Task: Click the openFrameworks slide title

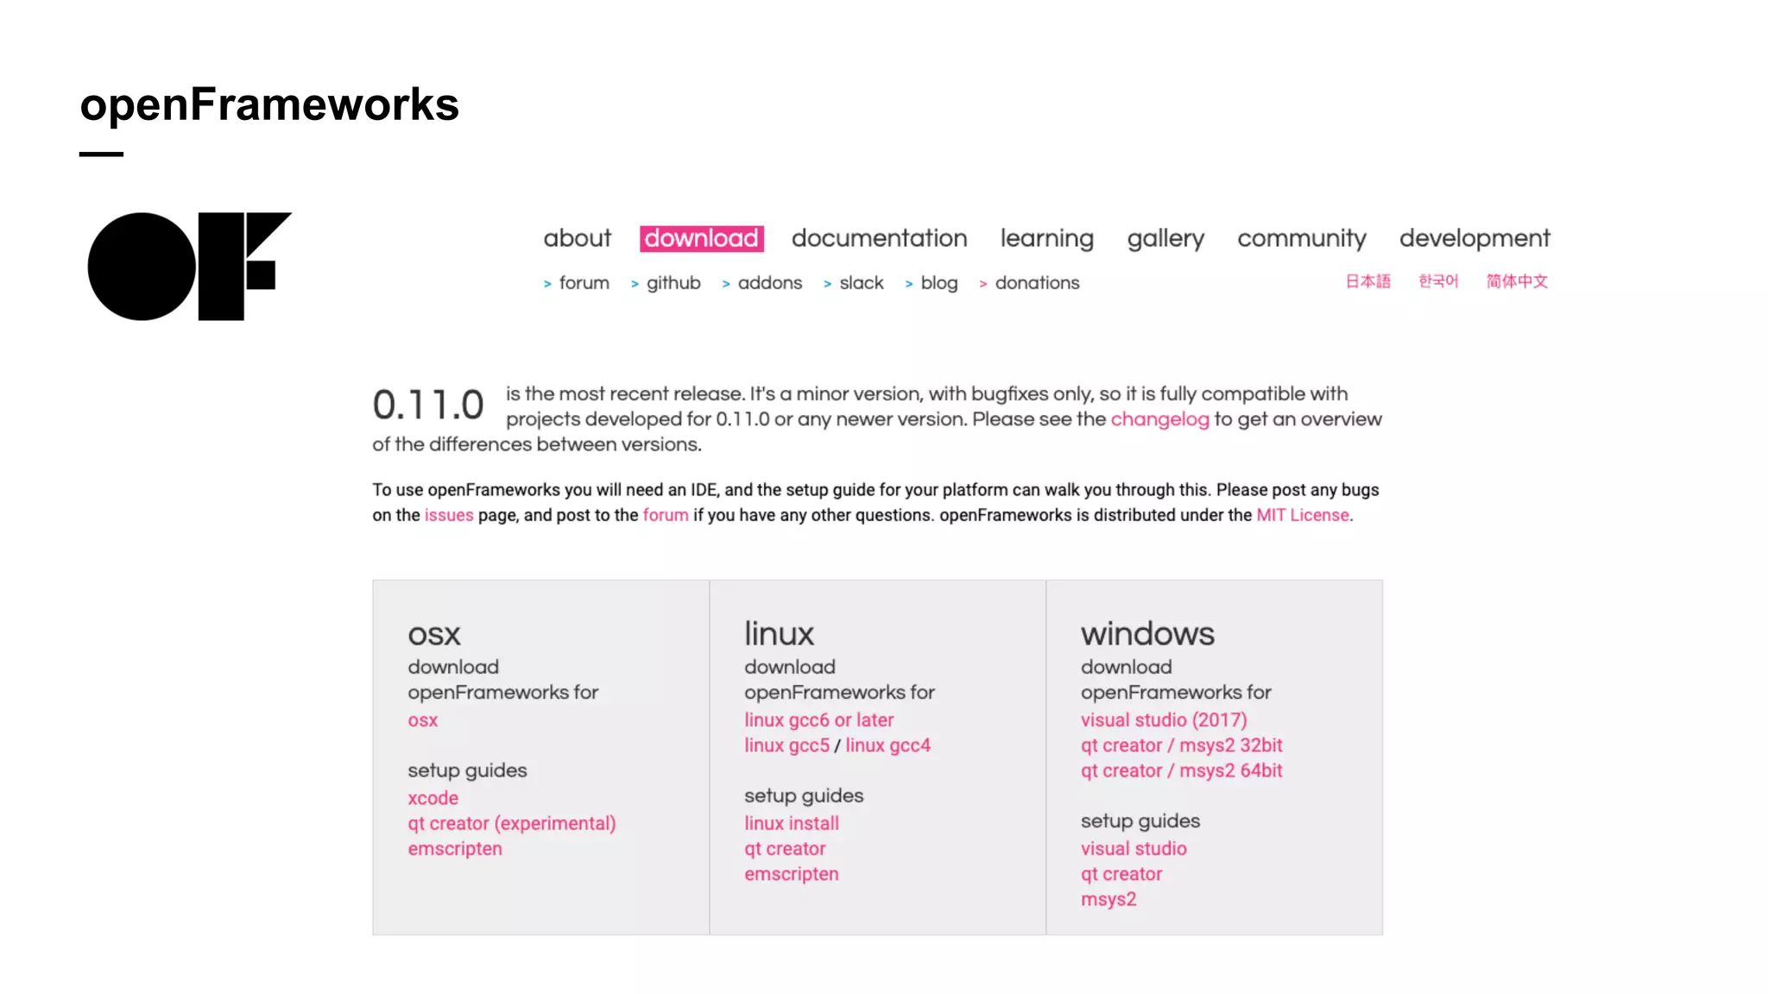Action: coord(269,105)
